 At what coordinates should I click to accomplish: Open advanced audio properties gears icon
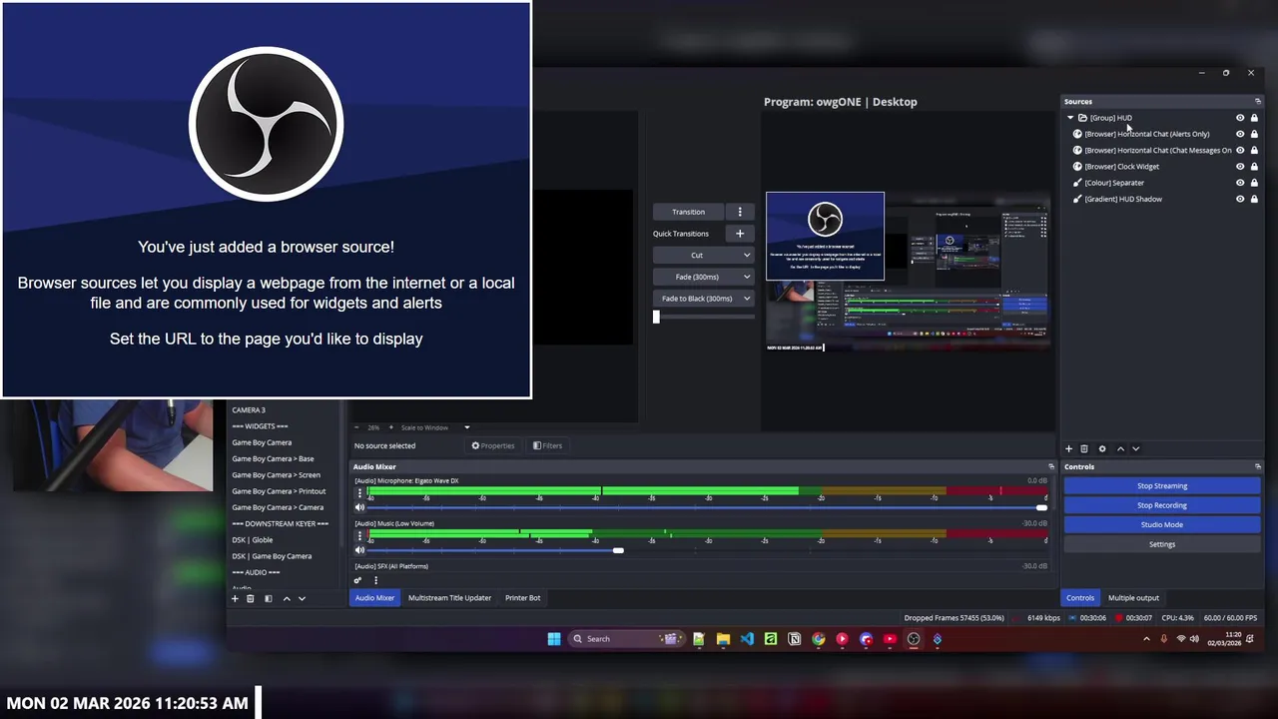[x=357, y=580]
